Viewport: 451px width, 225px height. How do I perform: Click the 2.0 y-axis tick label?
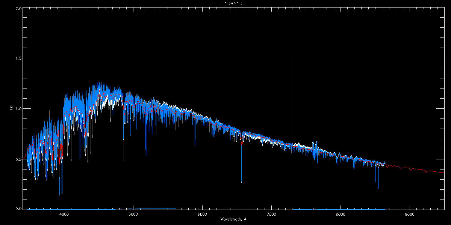(x=18, y=8)
